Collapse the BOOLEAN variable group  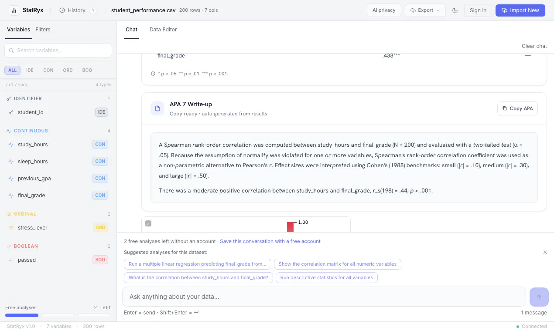58,247
